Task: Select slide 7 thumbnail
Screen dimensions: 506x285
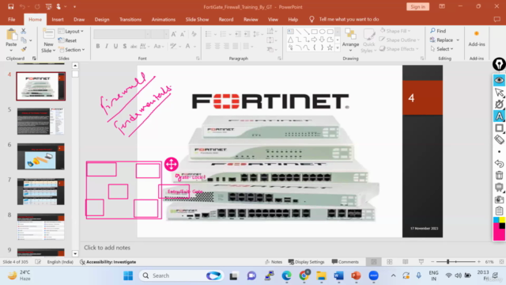Action: coord(40,192)
